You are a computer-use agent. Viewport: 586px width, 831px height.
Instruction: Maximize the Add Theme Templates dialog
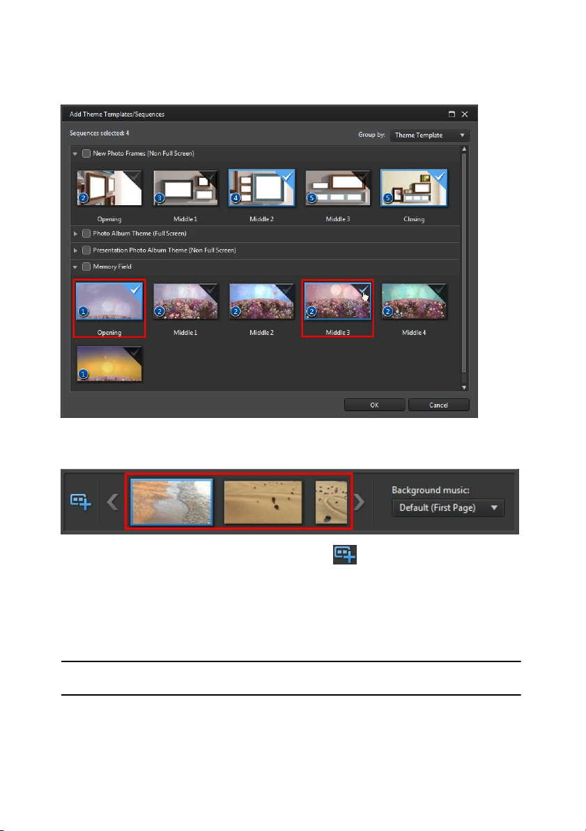coord(452,114)
